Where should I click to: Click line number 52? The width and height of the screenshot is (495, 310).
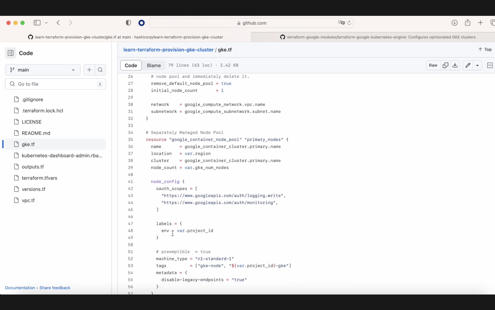pyautogui.click(x=130, y=259)
